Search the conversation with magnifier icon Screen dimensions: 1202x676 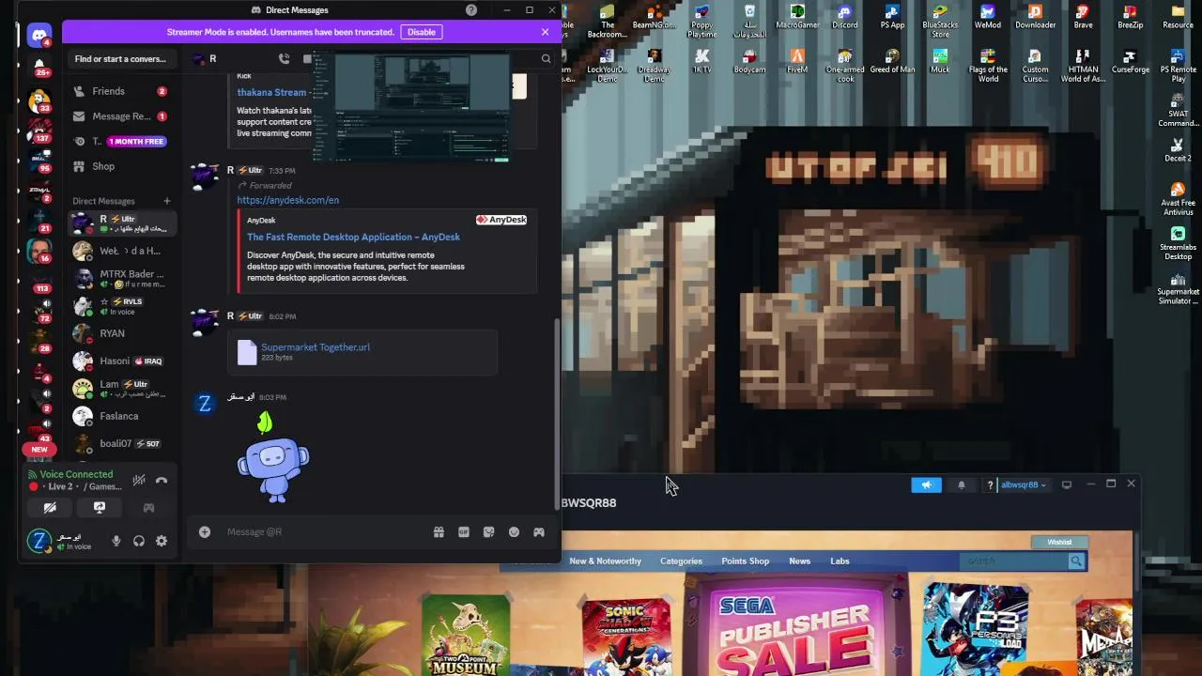(546, 58)
